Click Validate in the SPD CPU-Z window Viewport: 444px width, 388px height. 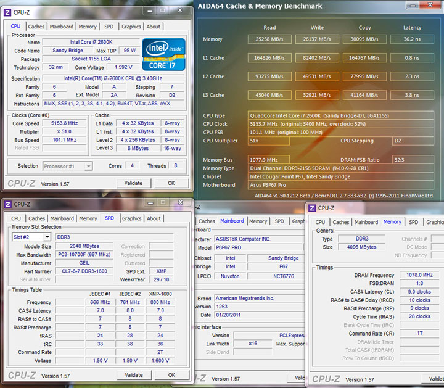tap(134, 375)
